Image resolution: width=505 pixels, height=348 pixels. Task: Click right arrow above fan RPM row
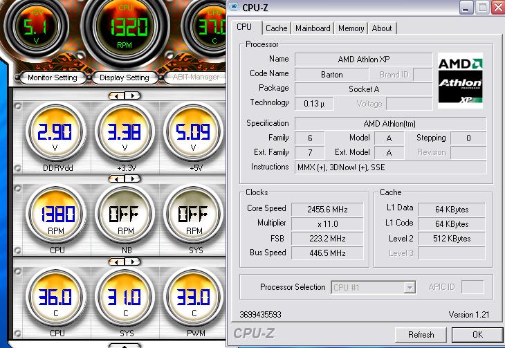pyautogui.click(x=132, y=178)
